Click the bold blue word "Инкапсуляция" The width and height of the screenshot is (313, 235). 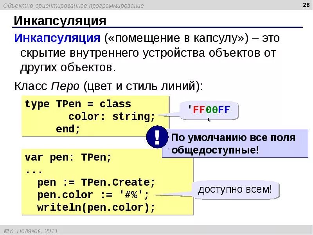point(57,38)
